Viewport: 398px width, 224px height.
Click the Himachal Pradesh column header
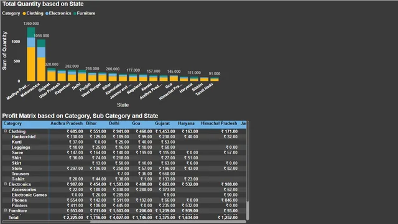219,123
